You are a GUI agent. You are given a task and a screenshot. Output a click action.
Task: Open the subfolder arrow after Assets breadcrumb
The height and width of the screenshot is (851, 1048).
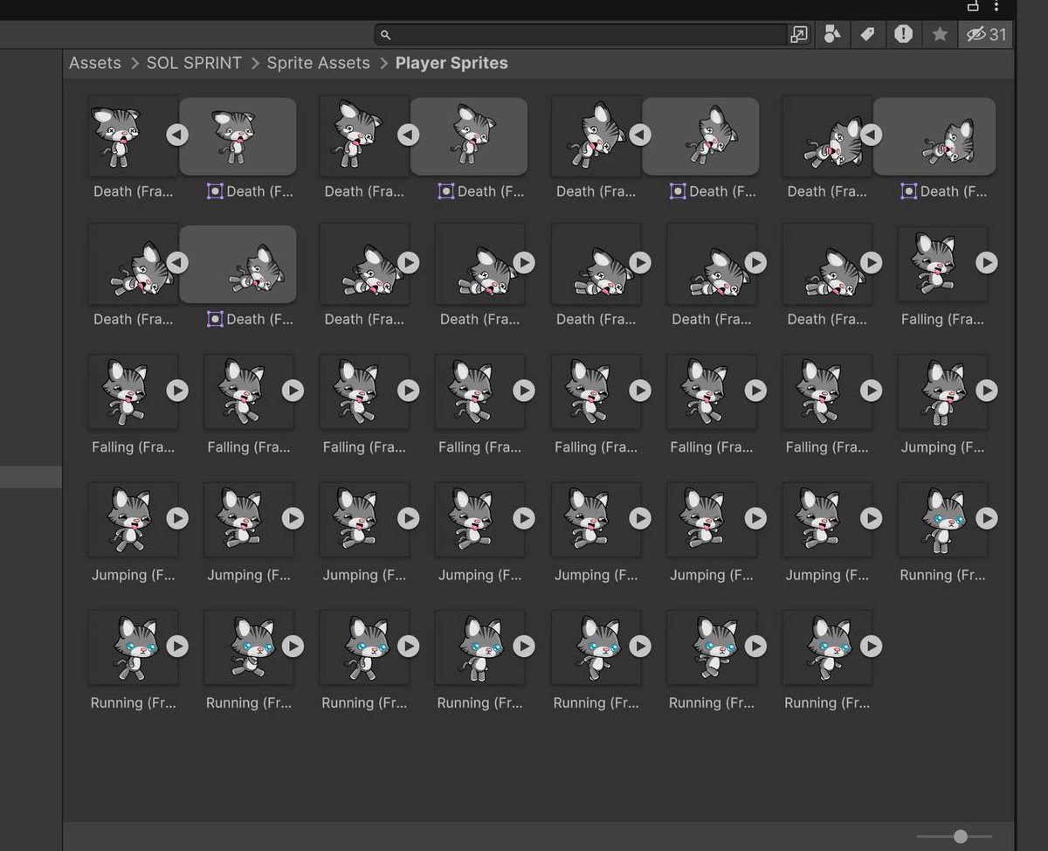pos(134,63)
